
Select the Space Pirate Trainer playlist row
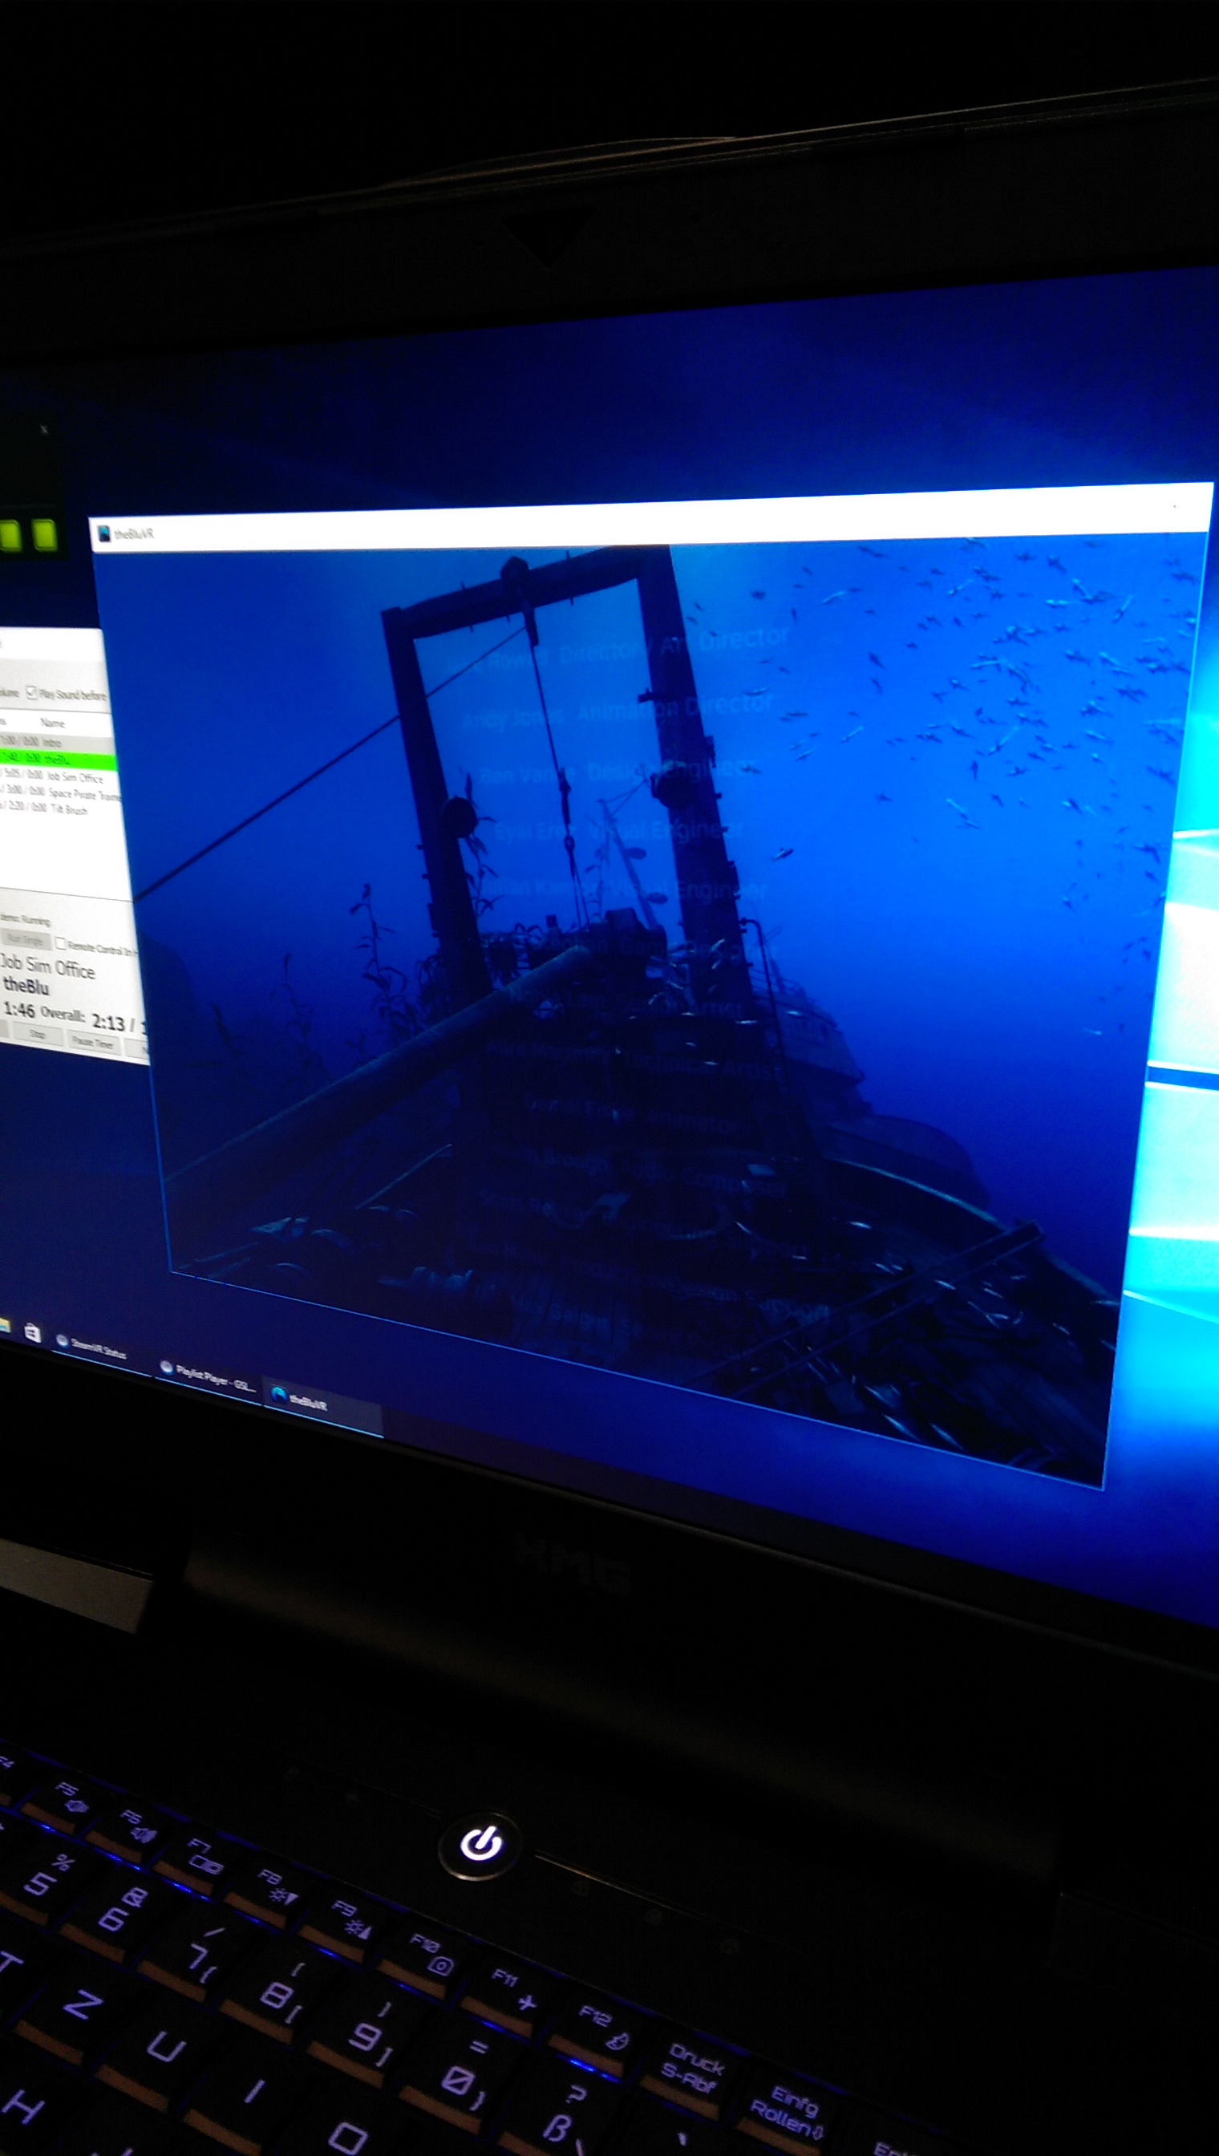60,793
